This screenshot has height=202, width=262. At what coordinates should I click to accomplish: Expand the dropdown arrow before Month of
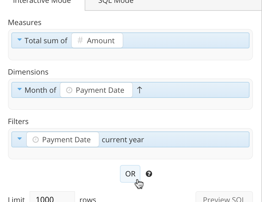pos(20,90)
